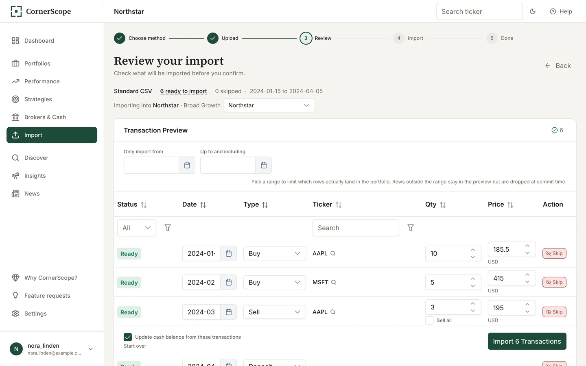Click Import 6 Transactions button
The image size is (586, 366).
(527, 341)
